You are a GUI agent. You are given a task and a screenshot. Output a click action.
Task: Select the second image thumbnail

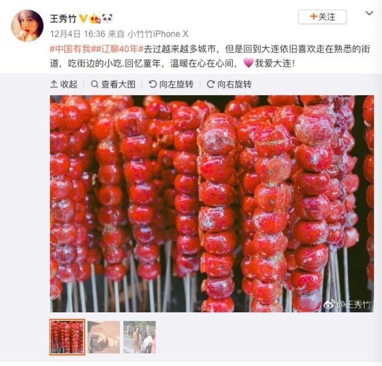[103, 337]
